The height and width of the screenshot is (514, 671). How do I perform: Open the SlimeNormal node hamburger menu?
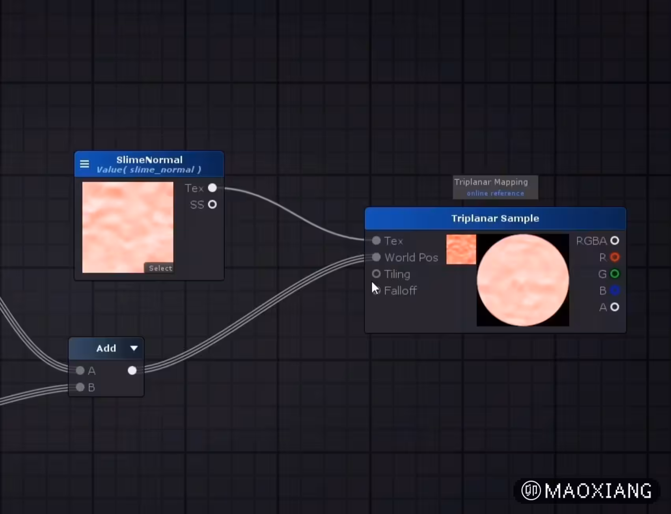pos(84,164)
